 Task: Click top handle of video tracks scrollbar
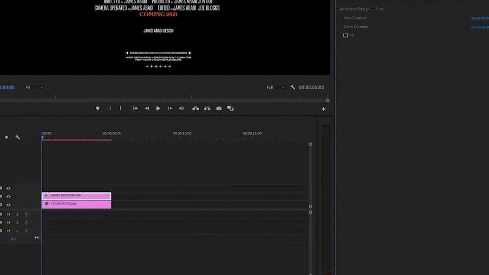click(310, 144)
